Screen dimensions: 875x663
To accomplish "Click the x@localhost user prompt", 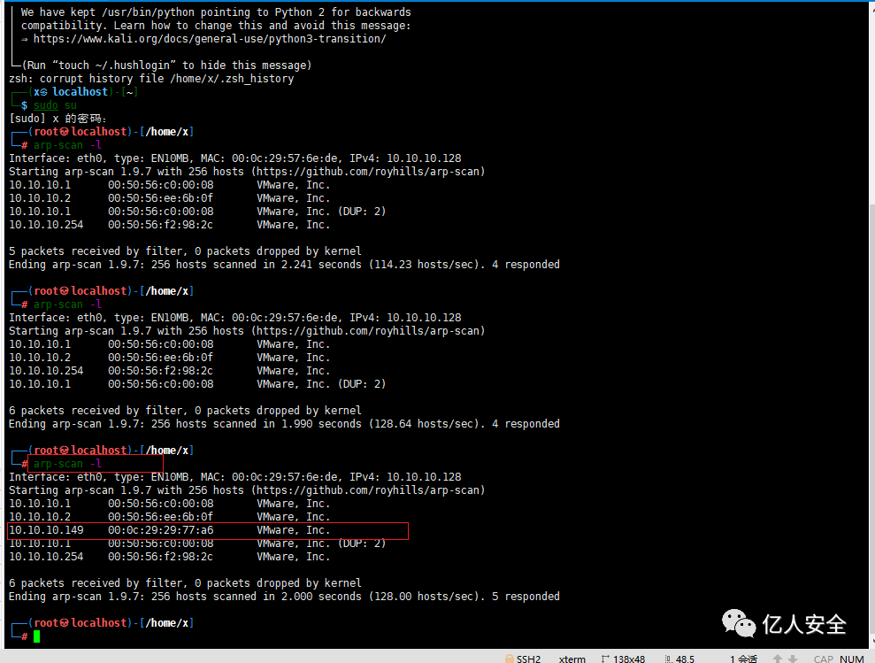I will pyautogui.click(x=71, y=91).
